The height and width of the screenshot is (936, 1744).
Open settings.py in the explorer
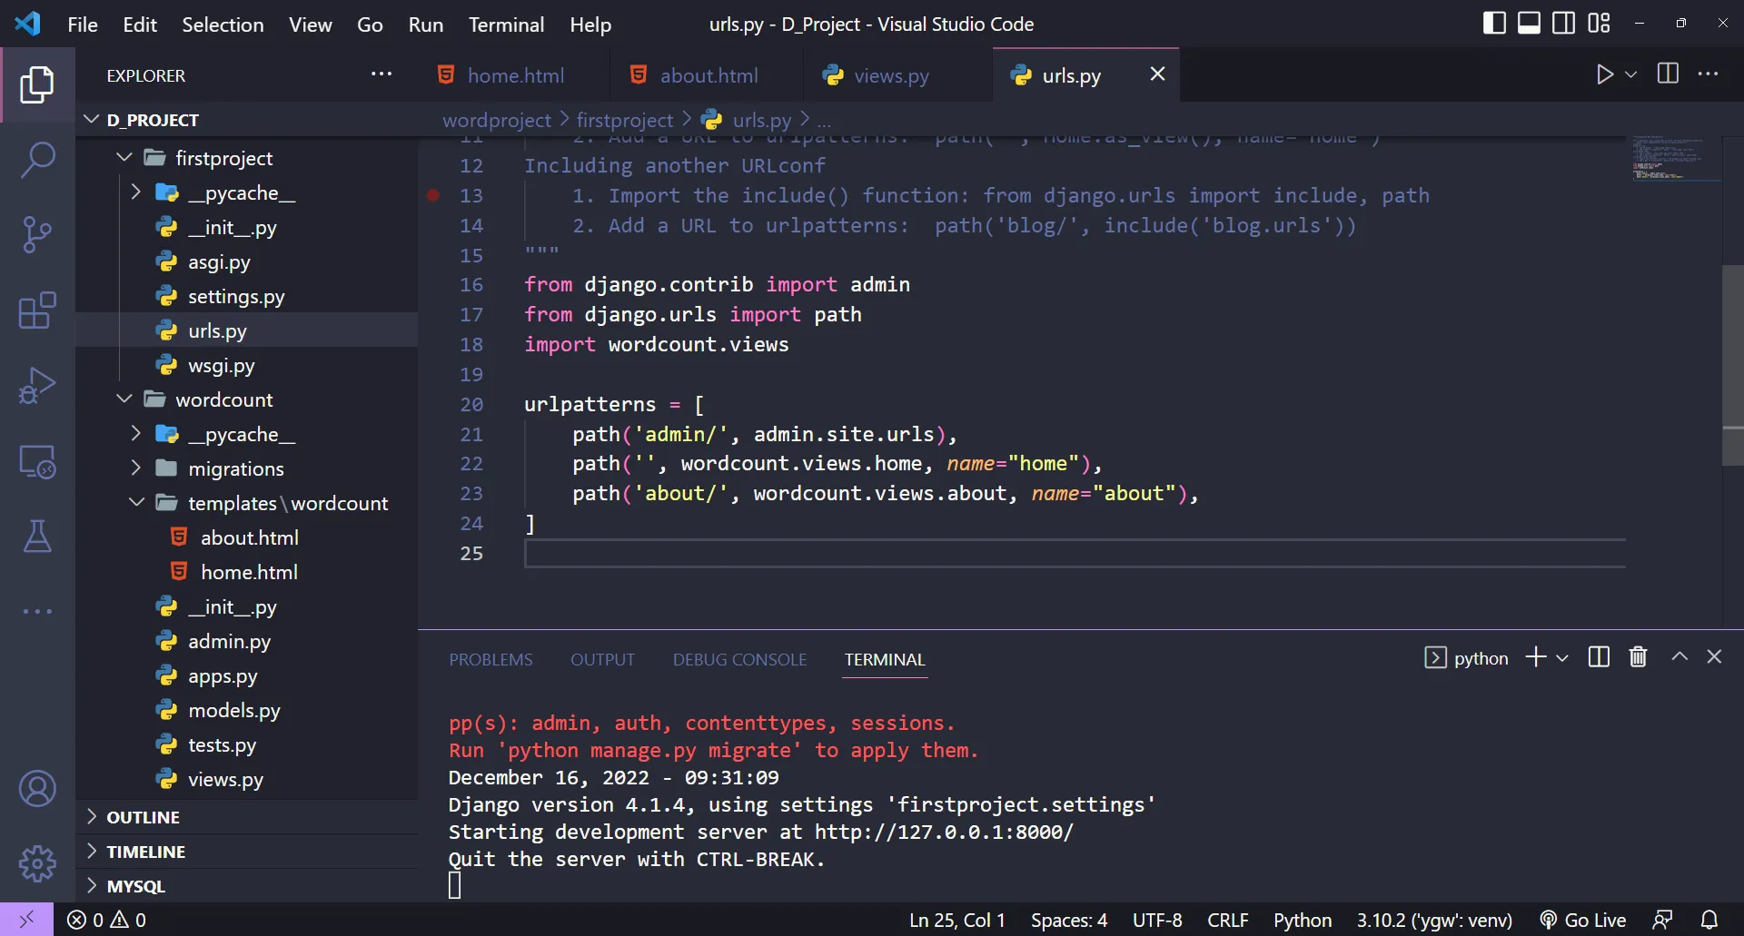[235, 297]
